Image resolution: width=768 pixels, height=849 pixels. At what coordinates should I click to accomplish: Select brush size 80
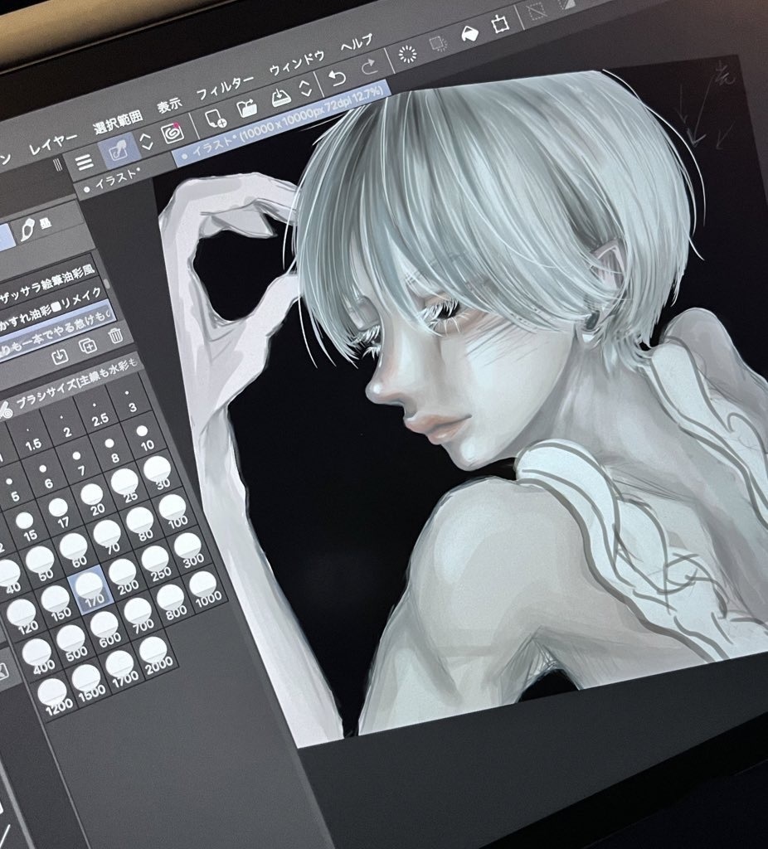click(141, 525)
